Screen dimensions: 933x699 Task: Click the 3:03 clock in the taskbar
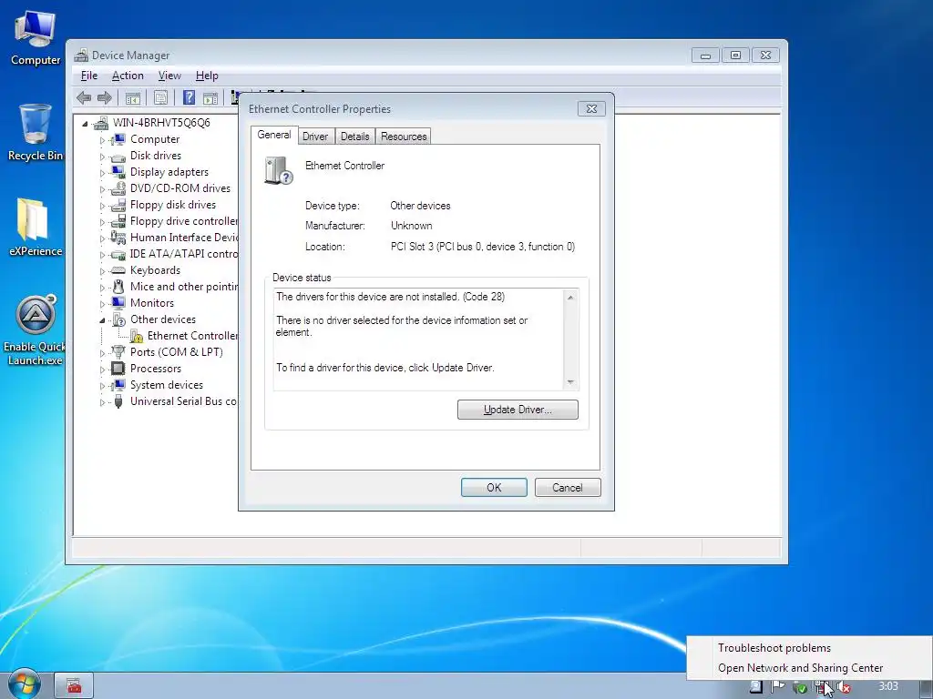[x=887, y=686]
